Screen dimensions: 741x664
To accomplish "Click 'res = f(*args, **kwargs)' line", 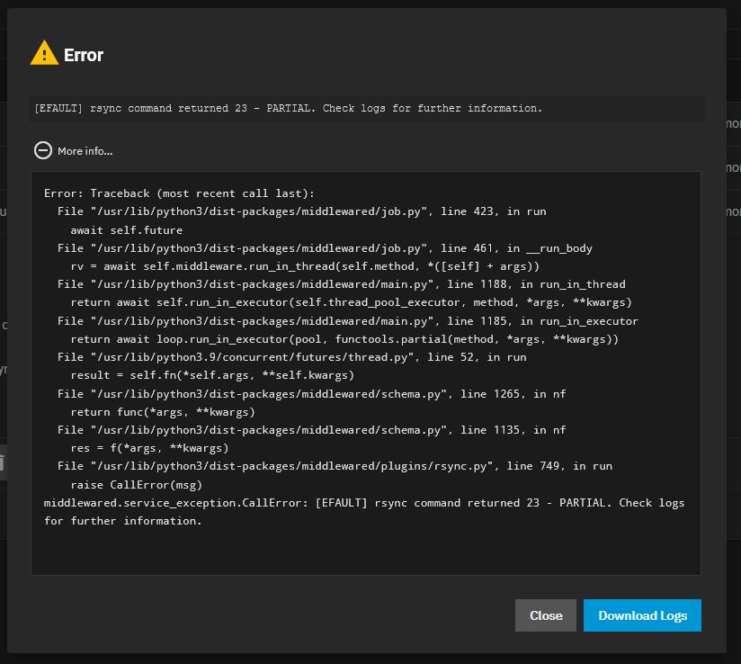I will click(149, 448).
